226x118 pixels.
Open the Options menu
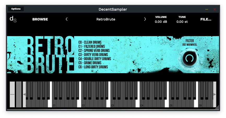[16, 9]
